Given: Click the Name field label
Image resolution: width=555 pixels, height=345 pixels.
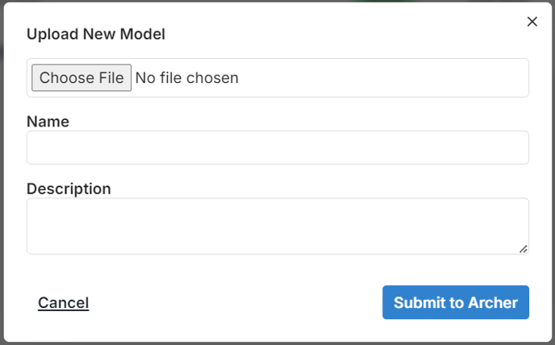Looking at the screenshot, I should pyautogui.click(x=48, y=122).
